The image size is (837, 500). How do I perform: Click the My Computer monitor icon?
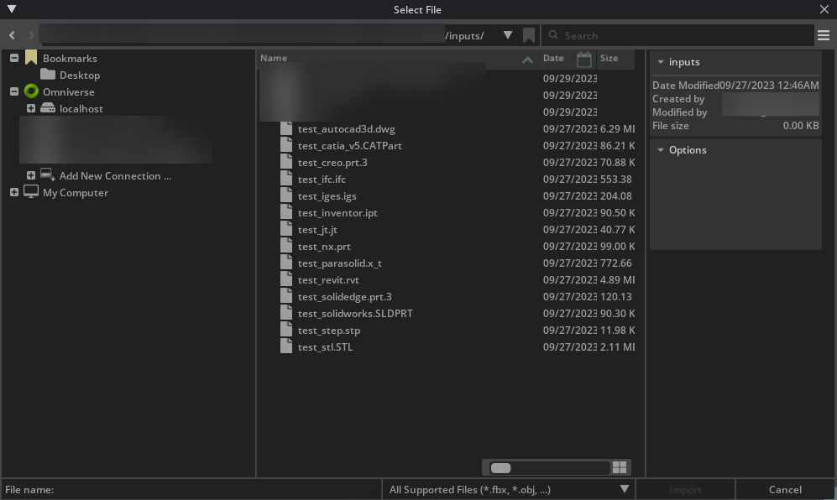(32, 192)
